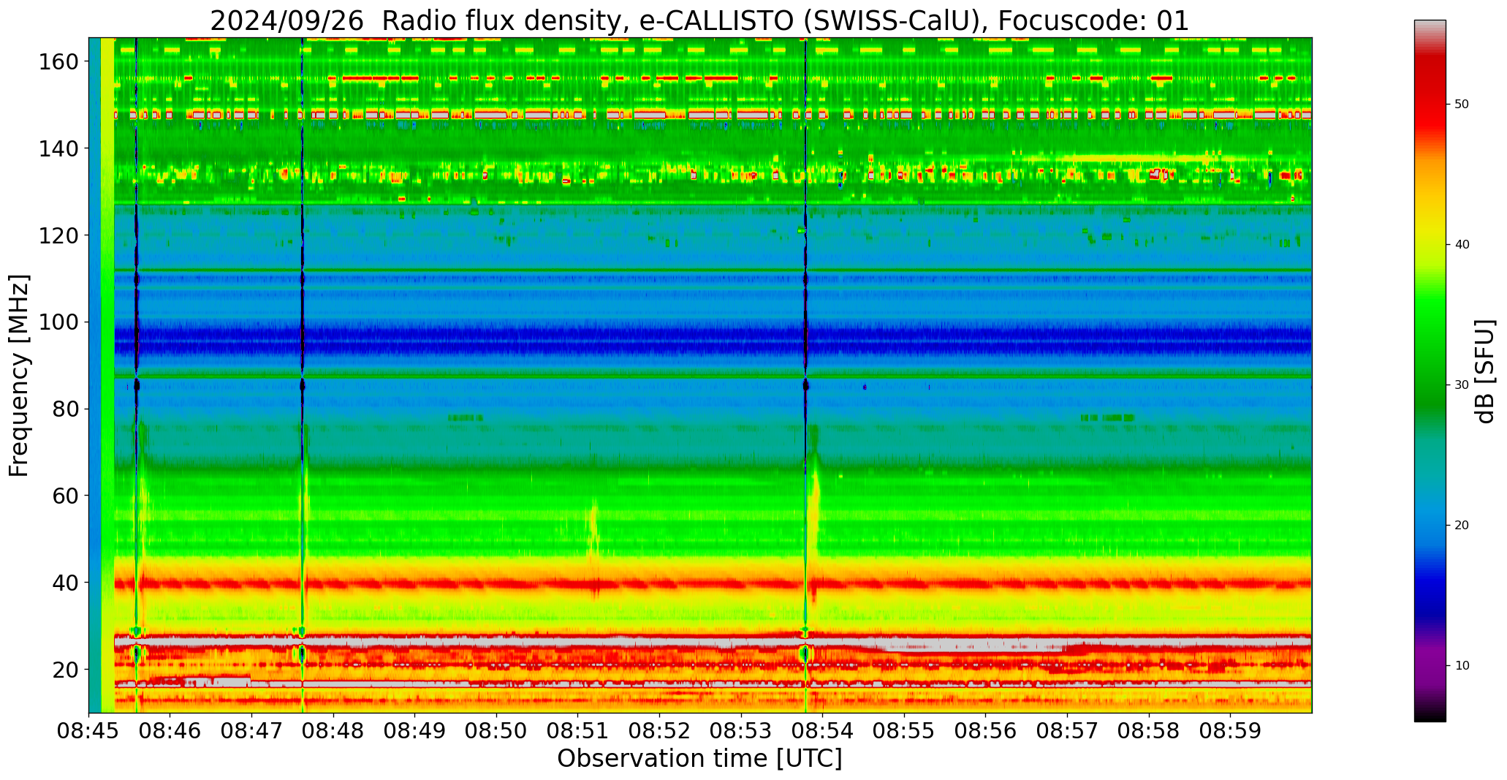The height and width of the screenshot is (780, 1507).
Task: Click the 08:49 time tick label
Action: pyautogui.click(x=414, y=730)
